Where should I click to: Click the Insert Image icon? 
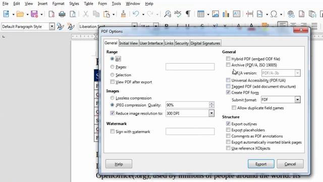[x=216, y=14]
